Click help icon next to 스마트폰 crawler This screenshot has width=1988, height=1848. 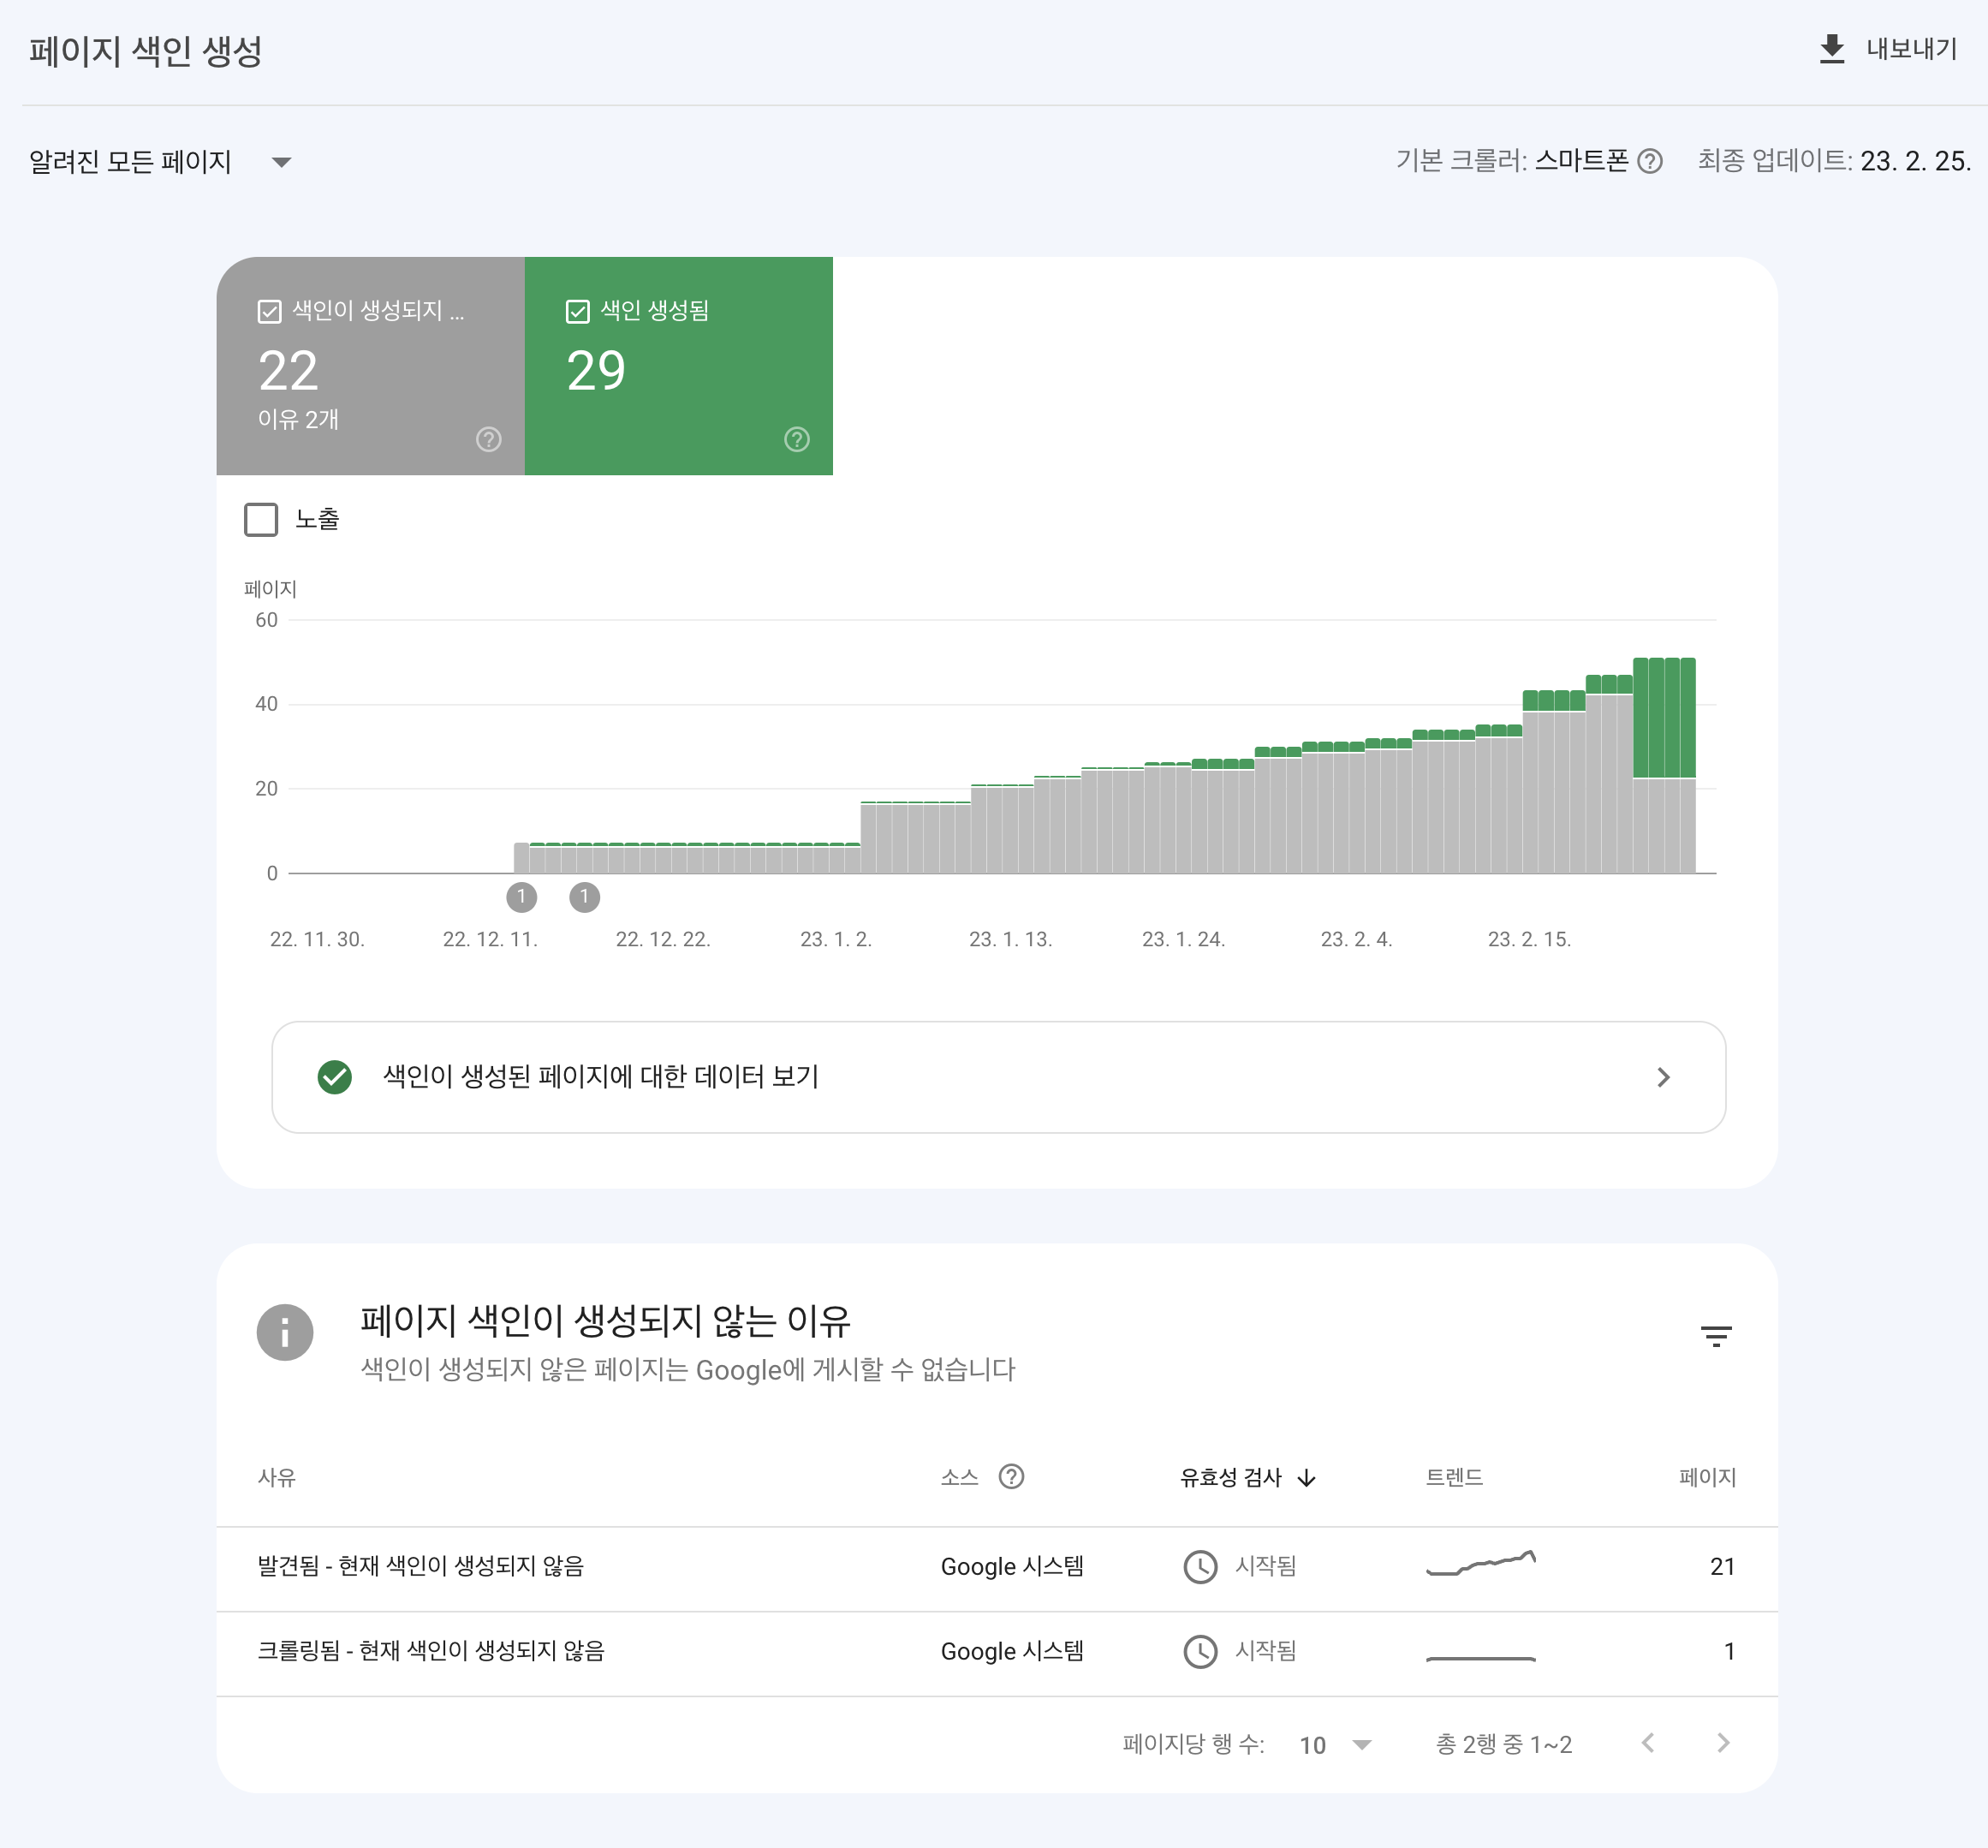point(1650,161)
